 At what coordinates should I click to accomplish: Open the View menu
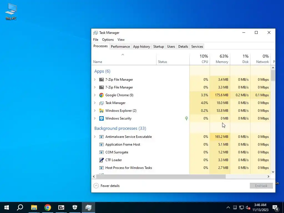click(x=121, y=40)
